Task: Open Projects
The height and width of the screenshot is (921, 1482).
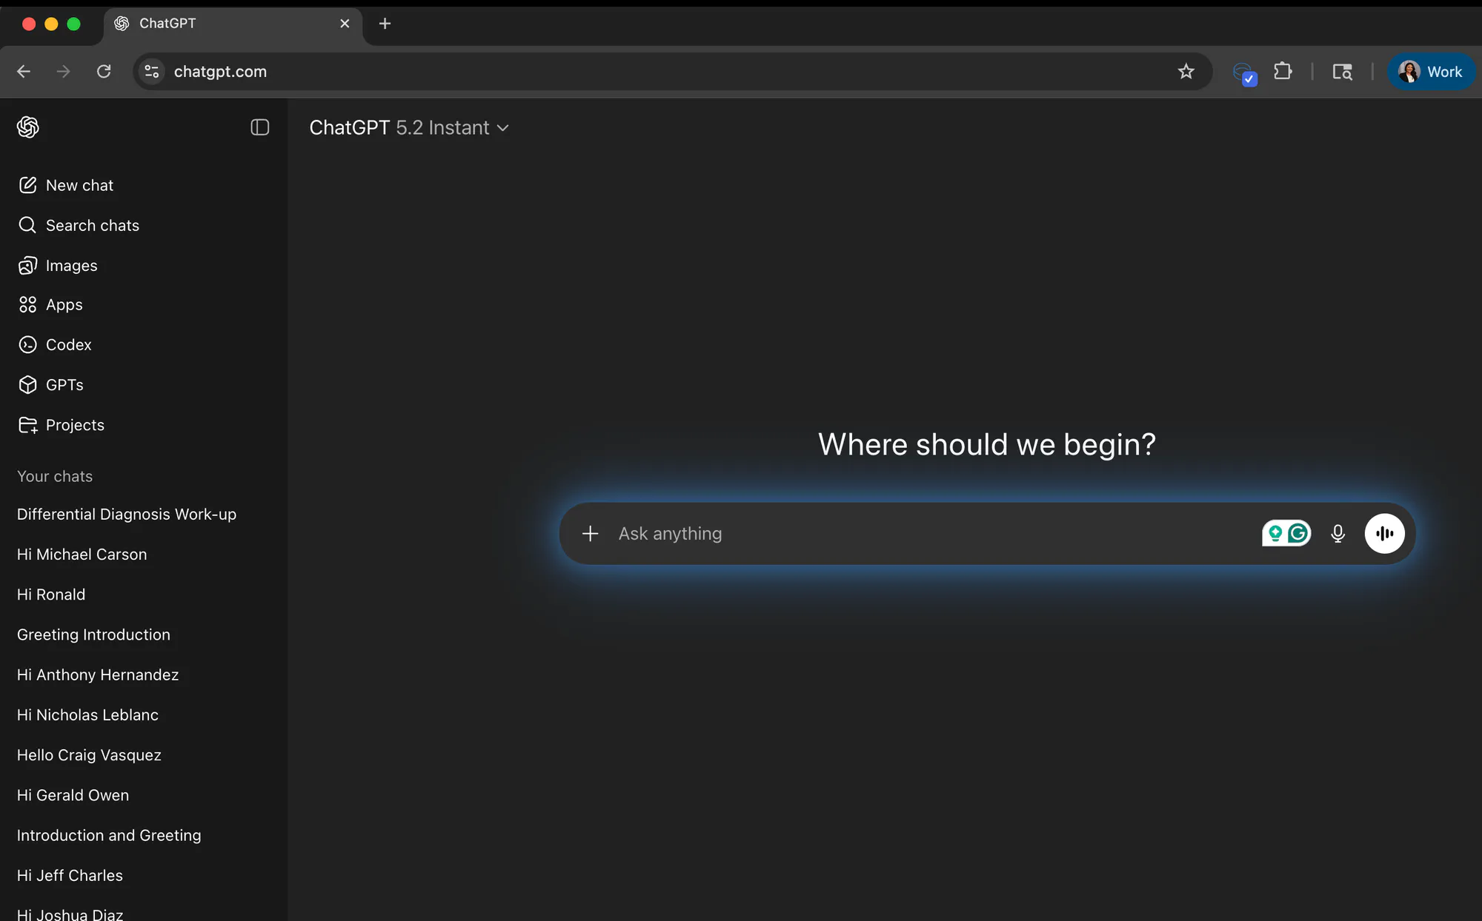Action: 75,424
